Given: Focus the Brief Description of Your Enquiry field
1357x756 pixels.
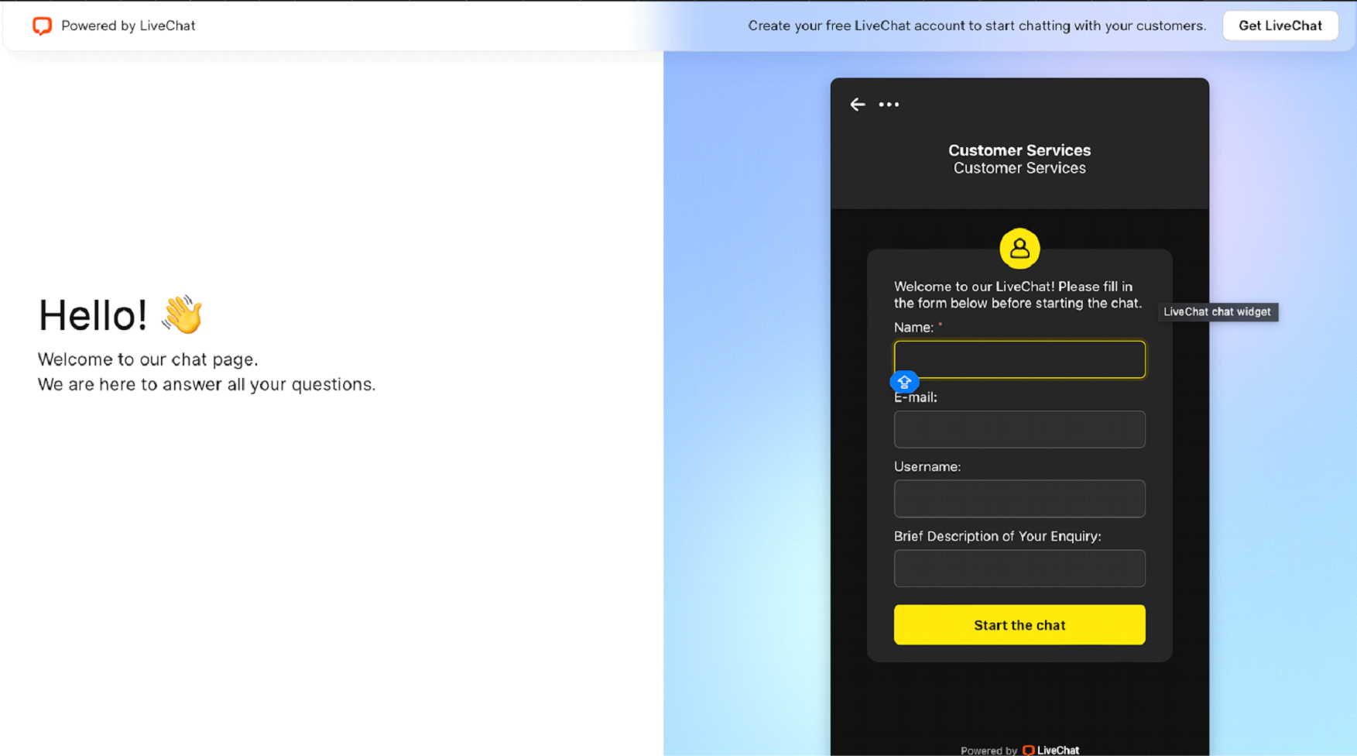Looking at the screenshot, I should tap(1019, 569).
